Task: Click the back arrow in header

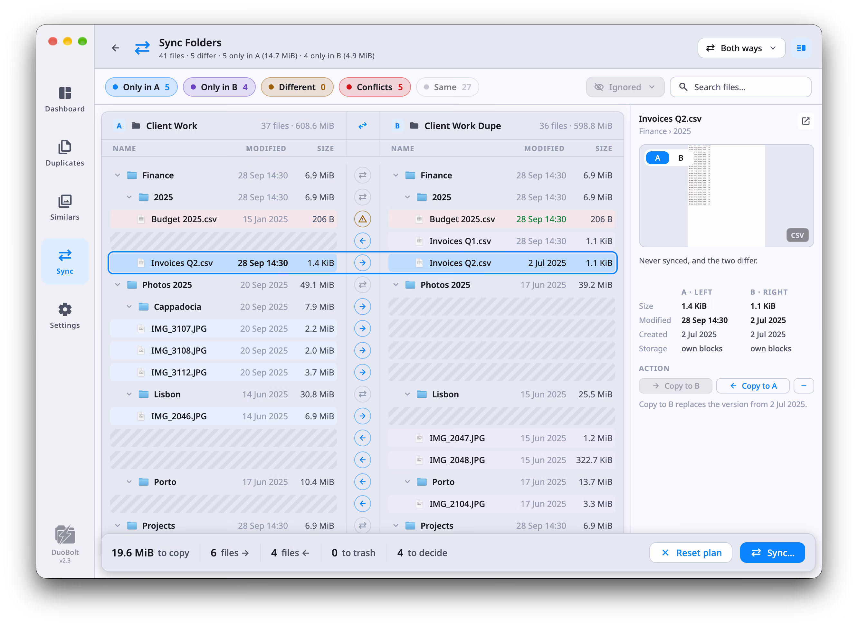Action: click(116, 48)
